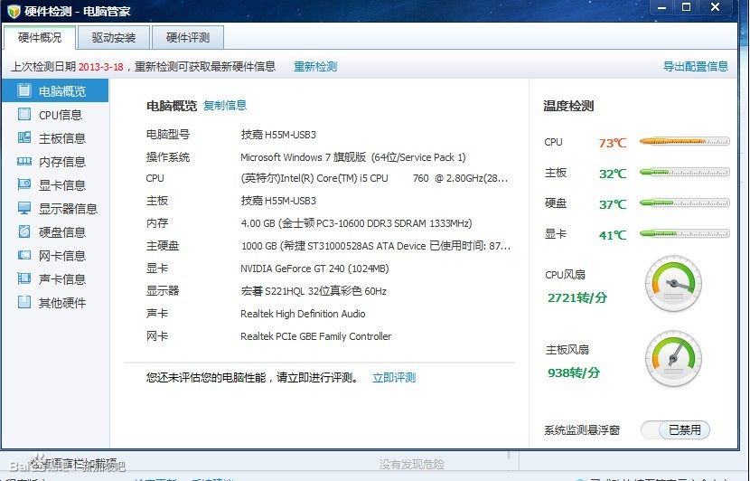Screen dimensions: 750x481
Task: Click the 硬盘 37℃ temperature bar
Action: (684, 203)
